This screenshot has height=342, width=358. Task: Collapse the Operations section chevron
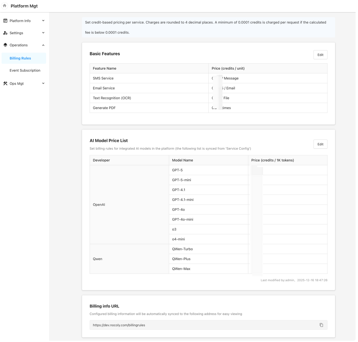point(43,45)
